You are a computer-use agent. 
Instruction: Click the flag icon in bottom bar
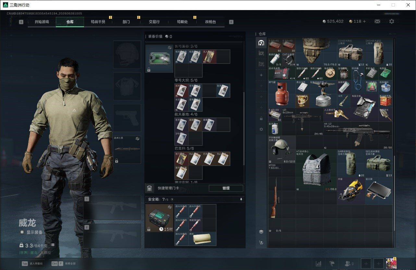(332, 264)
